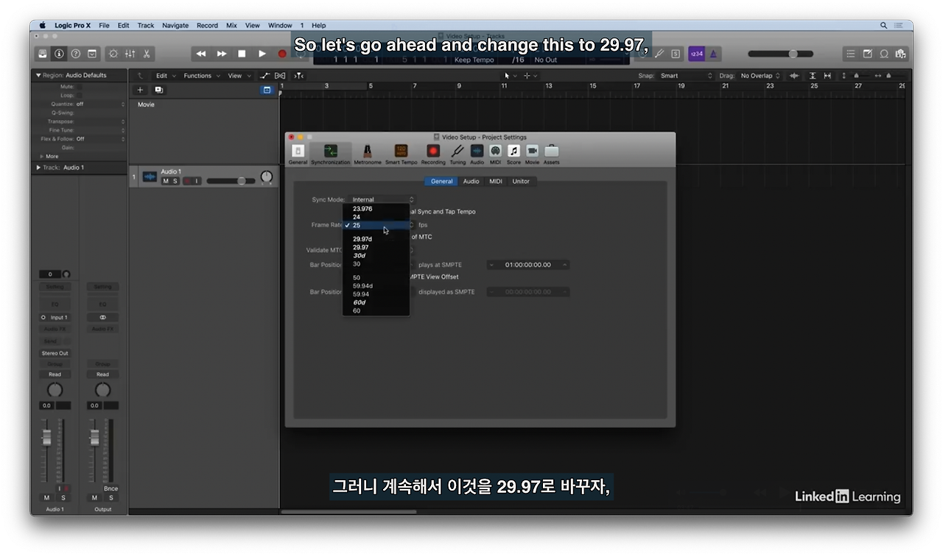
Task: Toggle the global tracks button
Action: 267,90
